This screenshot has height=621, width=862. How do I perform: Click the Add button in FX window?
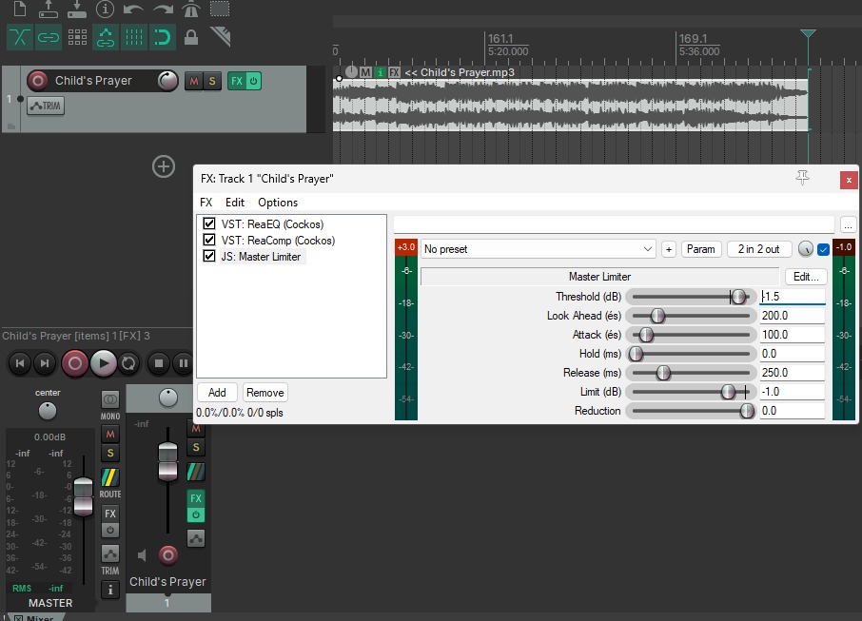[x=217, y=393]
